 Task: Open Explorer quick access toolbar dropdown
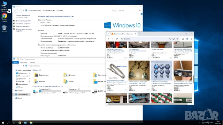click(x=23, y=59)
